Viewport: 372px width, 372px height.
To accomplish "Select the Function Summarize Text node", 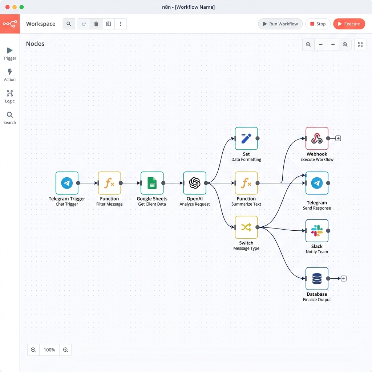I will (x=246, y=183).
